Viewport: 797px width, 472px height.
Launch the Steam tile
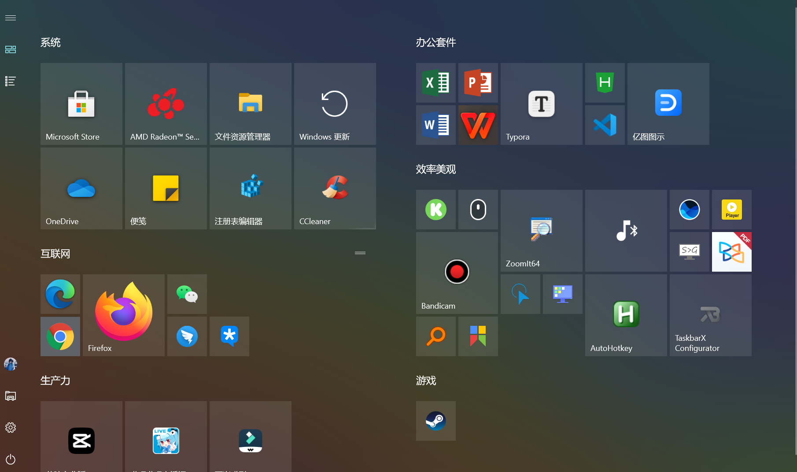point(436,421)
